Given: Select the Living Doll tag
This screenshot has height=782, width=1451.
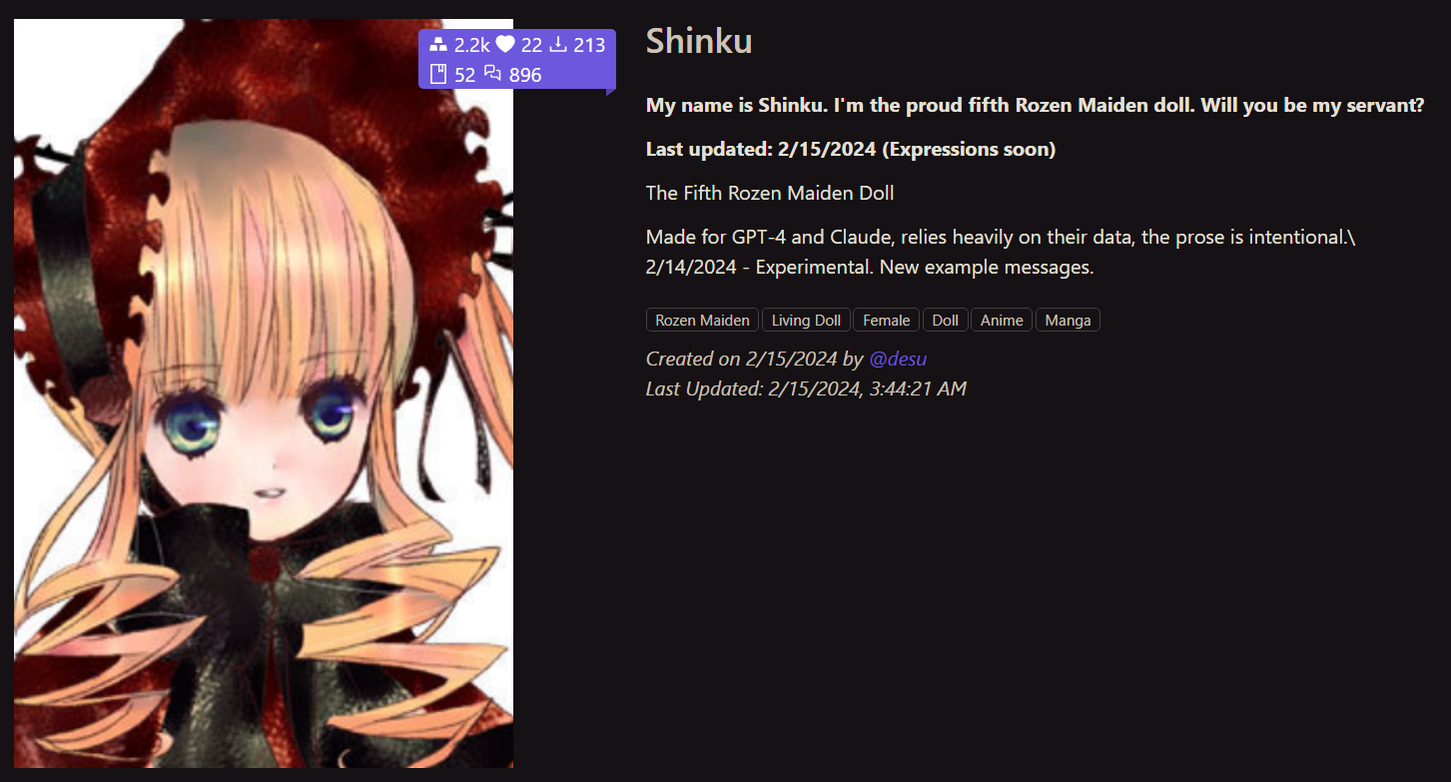Looking at the screenshot, I should pyautogui.click(x=806, y=321).
